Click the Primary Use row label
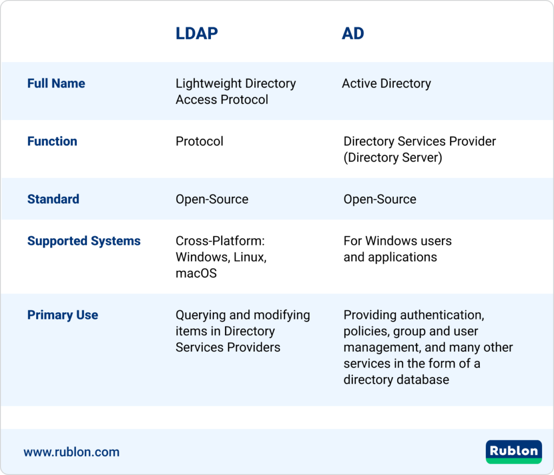Screen dimensions: 554x475 click(62, 315)
